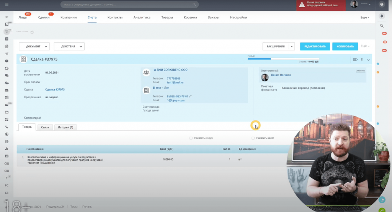Open the notifications bell icon
This screenshot has height=212, width=392.
(x=382, y=16)
